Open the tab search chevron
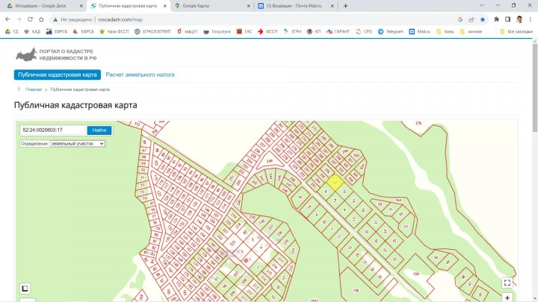Viewport: 538px width, 302px height. (x=482, y=5)
